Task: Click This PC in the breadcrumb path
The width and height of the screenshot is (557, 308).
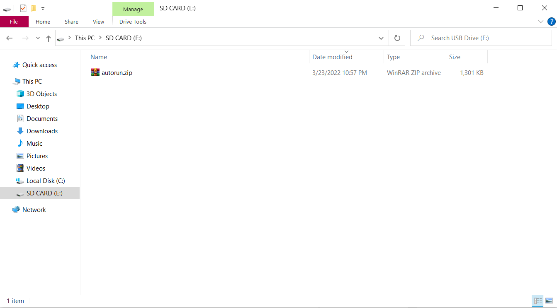Action: [x=85, y=38]
